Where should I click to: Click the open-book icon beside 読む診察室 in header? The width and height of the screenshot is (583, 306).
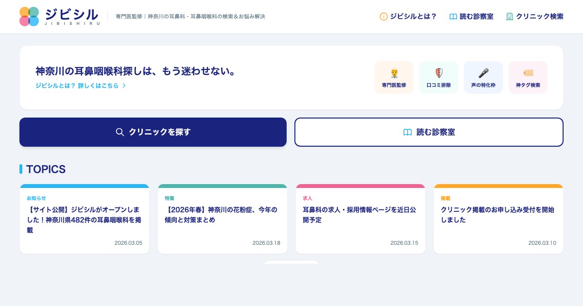(453, 17)
